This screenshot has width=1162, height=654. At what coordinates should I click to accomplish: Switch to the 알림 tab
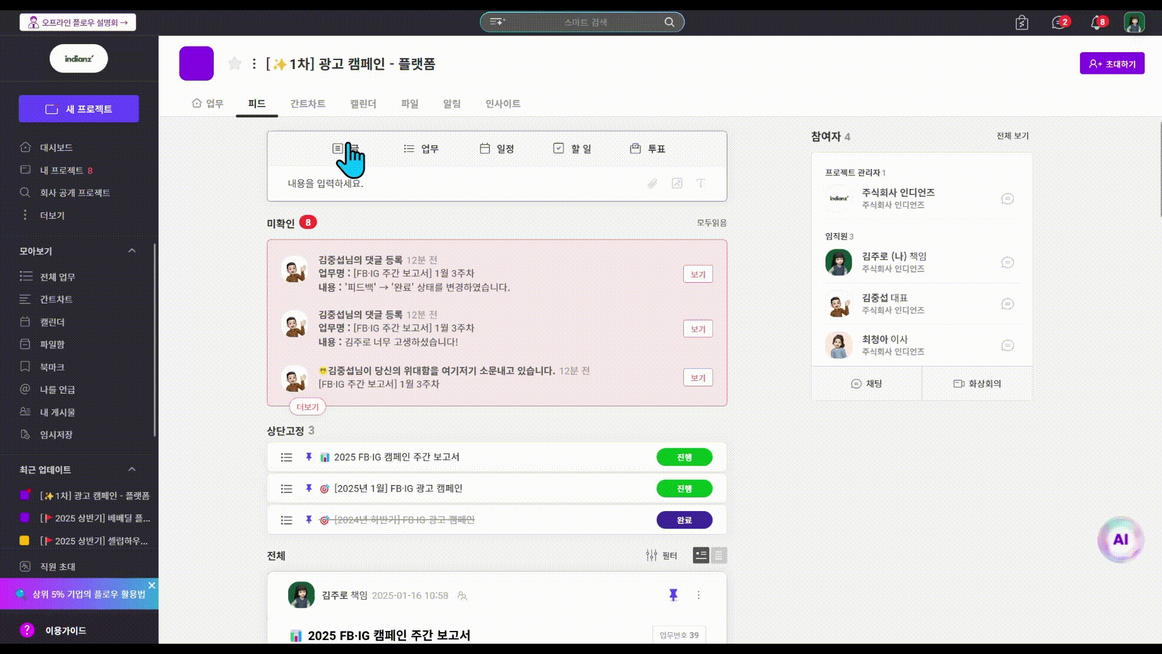click(451, 104)
